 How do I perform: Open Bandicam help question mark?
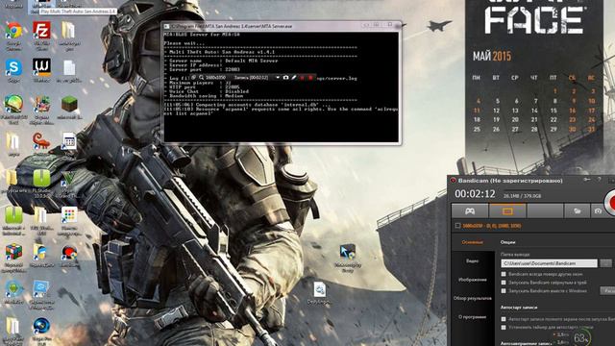click(599, 180)
